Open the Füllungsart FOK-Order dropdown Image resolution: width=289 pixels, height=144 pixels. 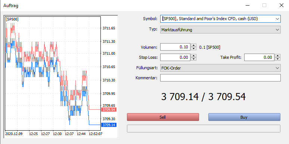pos(220,68)
